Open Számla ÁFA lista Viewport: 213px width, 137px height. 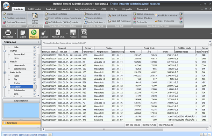coord(142,18)
